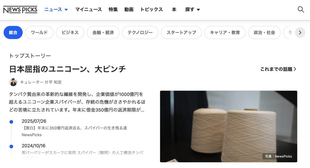The height and width of the screenshot is (168, 310).
Task: Select the スタートアップ category pill
Action: tap(181, 32)
